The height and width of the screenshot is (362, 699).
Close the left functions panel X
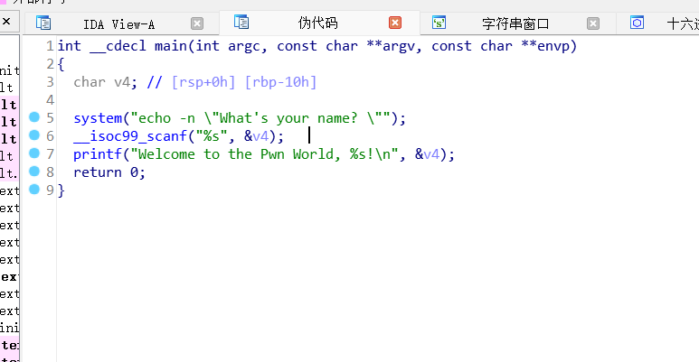click(x=6, y=21)
